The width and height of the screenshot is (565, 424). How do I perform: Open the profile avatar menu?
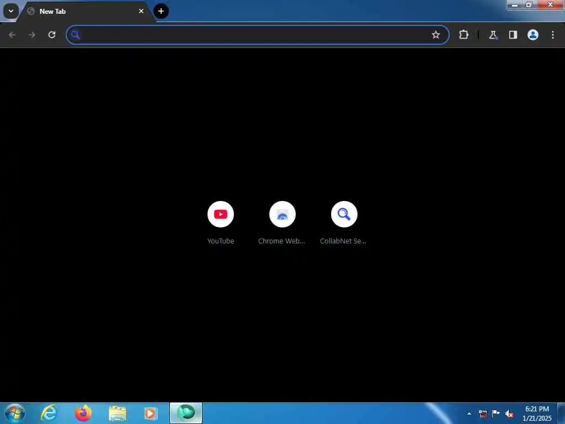click(x=533, y=35)
